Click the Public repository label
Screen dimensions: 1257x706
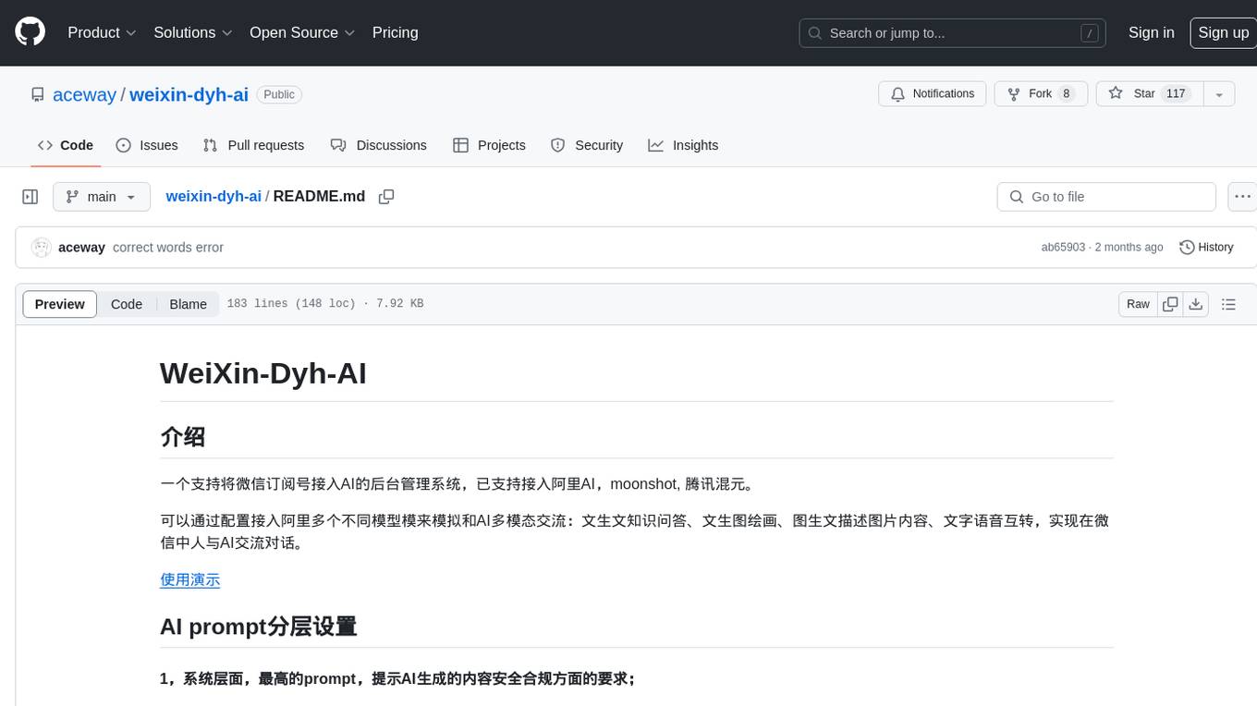279,94
